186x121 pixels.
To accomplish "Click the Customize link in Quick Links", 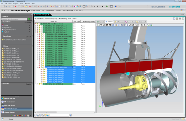I will click(x=28, y=22).
